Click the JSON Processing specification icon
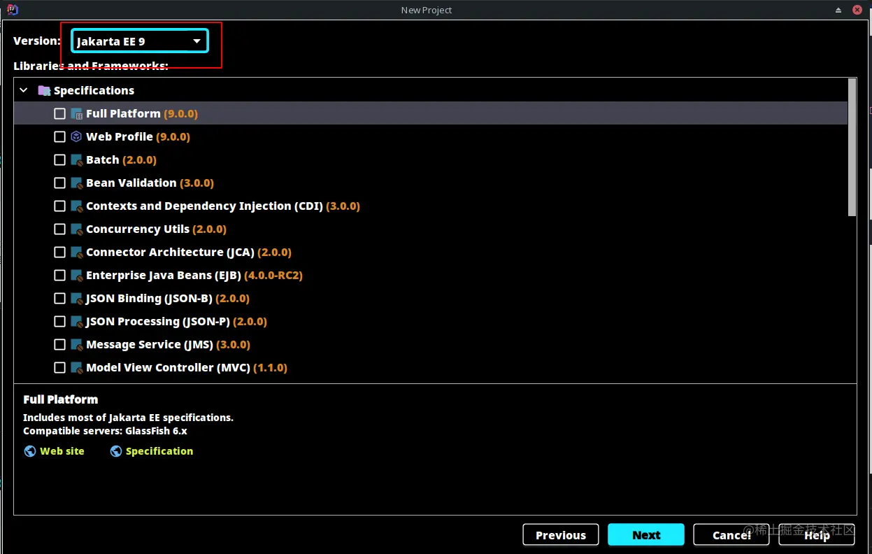 pos(77,321)
